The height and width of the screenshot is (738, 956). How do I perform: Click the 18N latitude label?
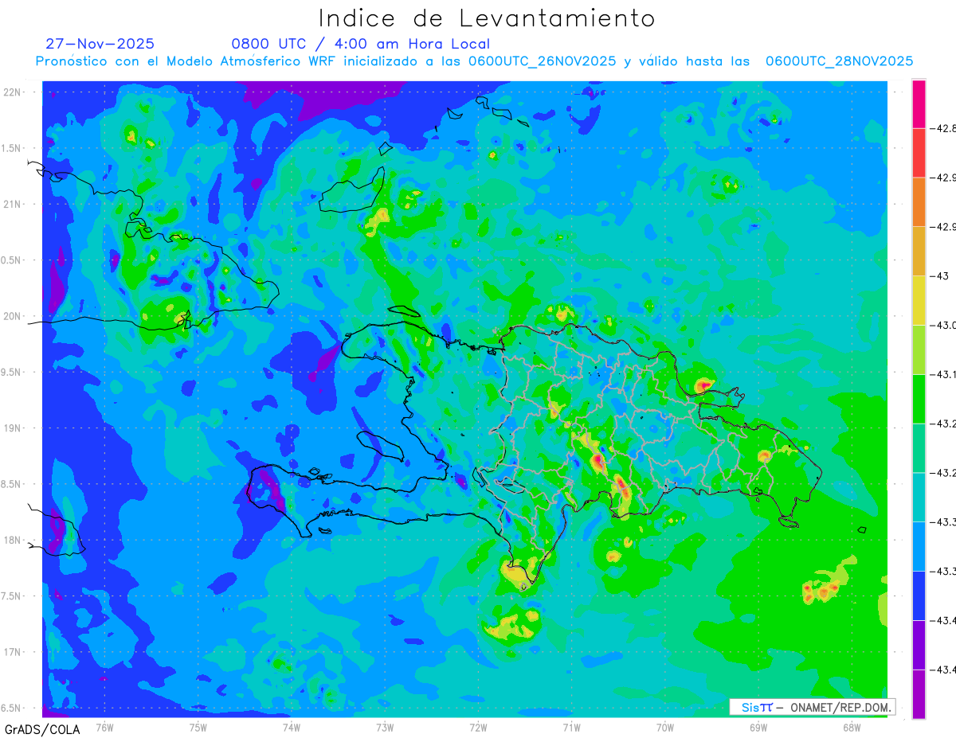tap(11, 540)
